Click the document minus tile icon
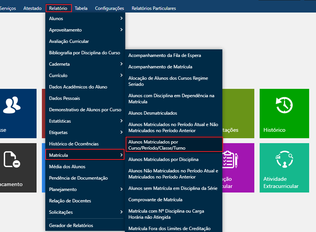 pos(11,159)
